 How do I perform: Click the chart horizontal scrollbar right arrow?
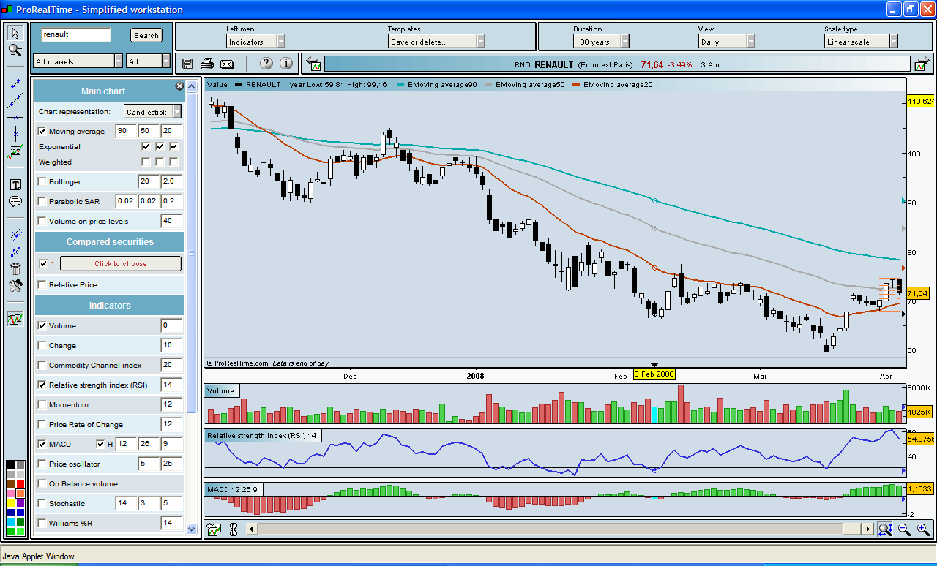(x=868, y=529)
